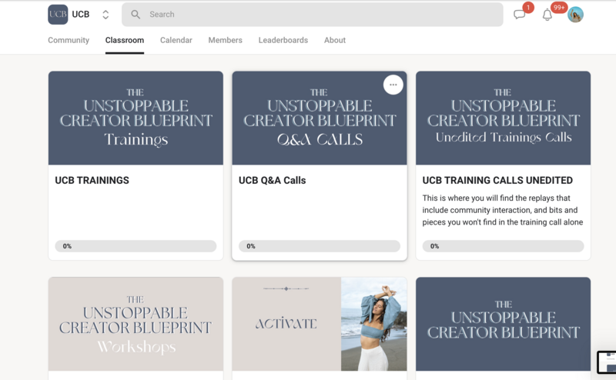Click the TRAINING CALLS UNEDITED progress bar

(503, 246)
